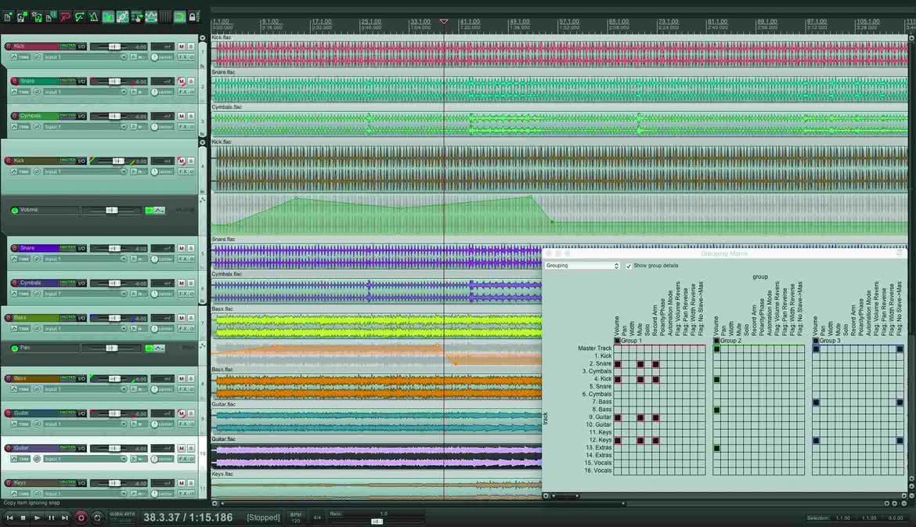Click the playback Rate slider

(377, 522)
